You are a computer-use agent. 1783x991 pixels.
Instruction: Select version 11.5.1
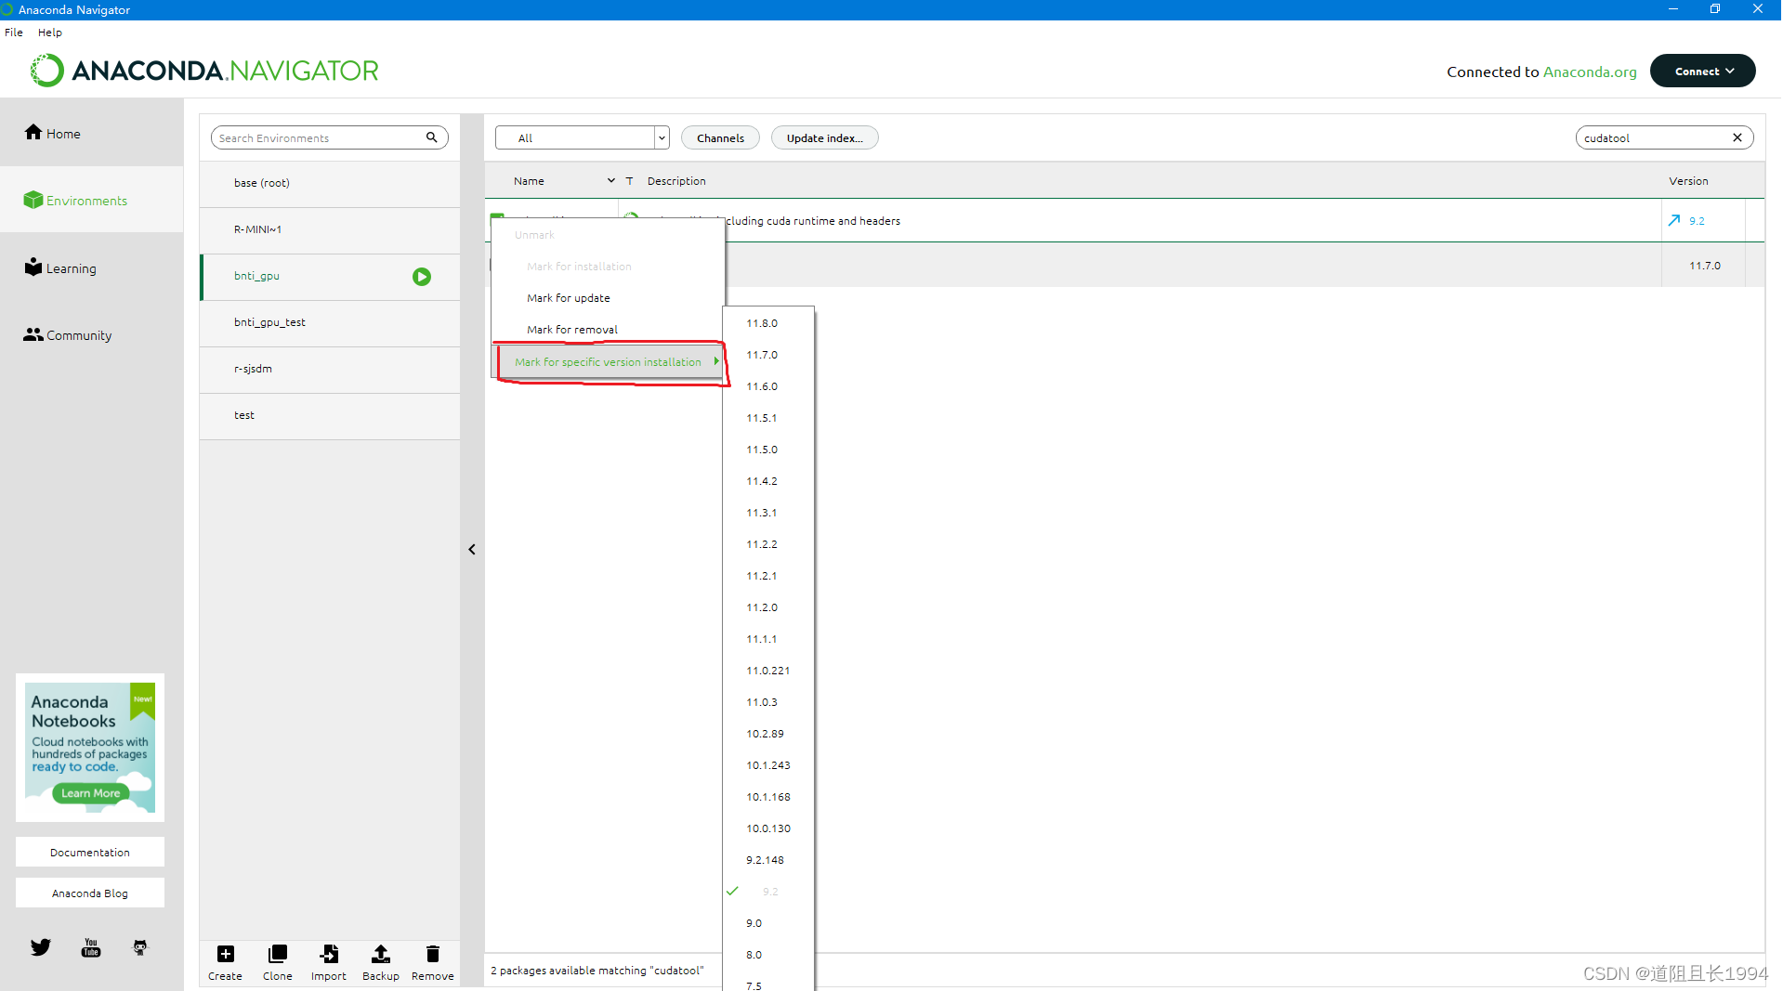pyautogui.click(x=768, y=417)
